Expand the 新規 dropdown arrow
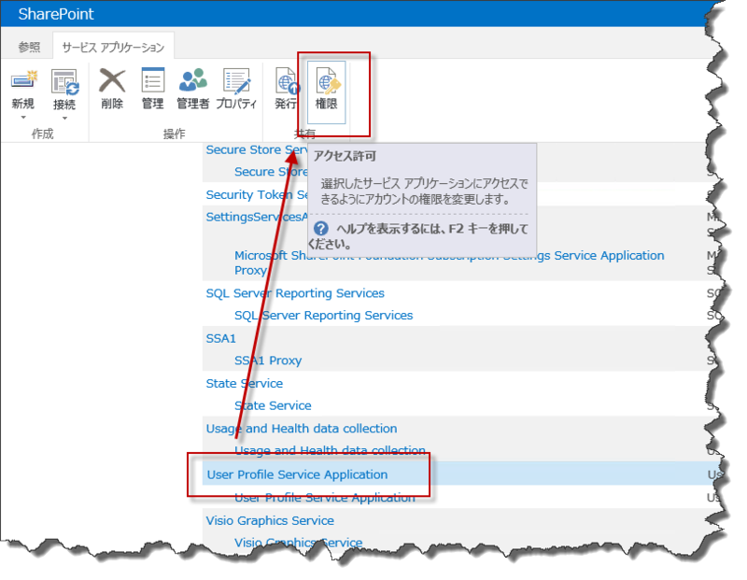 coord(22,118)
